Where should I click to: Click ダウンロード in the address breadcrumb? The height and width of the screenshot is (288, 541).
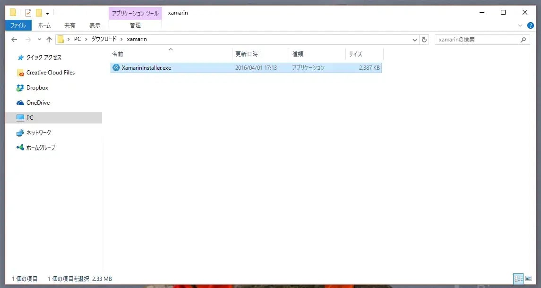(104, 39)
